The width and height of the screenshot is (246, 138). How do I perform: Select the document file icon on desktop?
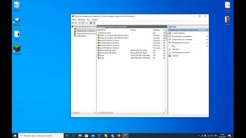pyautogui.click(x=17, y=35)
